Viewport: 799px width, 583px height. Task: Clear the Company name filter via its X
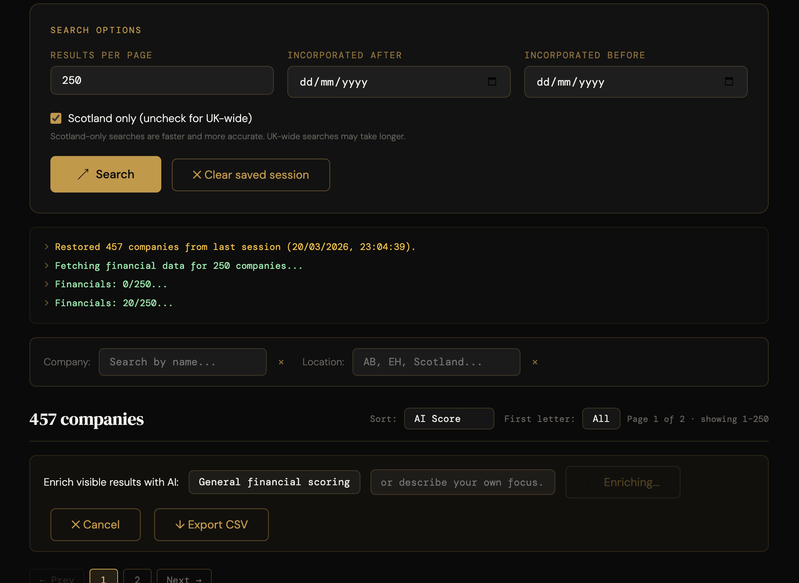281,362
